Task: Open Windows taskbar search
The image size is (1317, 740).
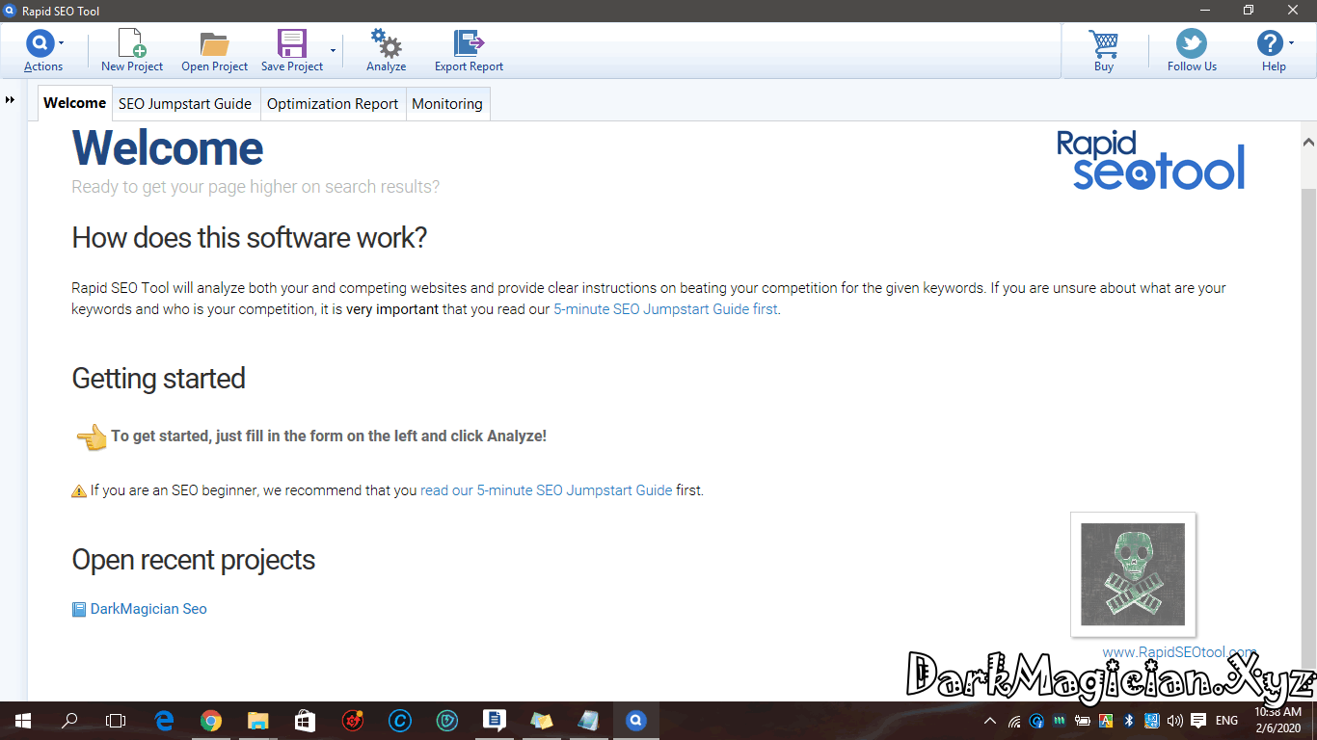Action: [x=69, y=721]
